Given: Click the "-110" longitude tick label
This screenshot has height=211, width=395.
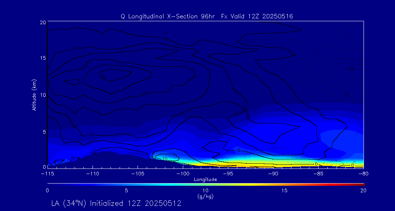Looking at the screenshot, I should [92, 174].
